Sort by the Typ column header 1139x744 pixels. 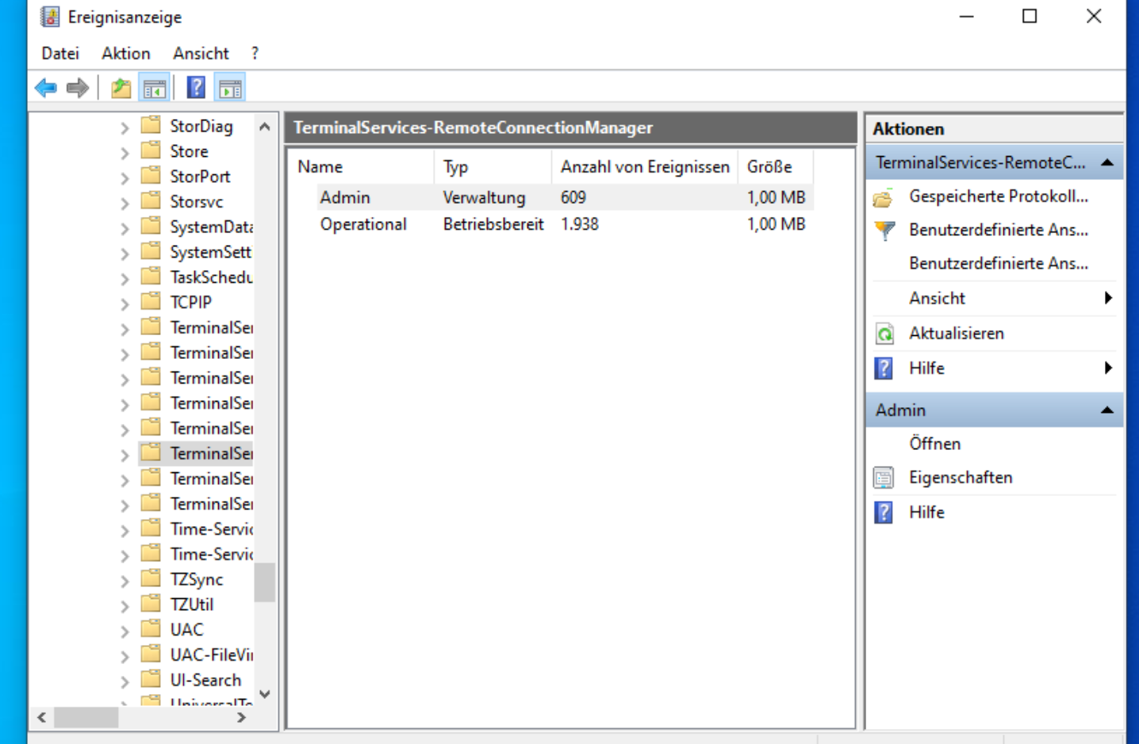[x=493, y=167]
